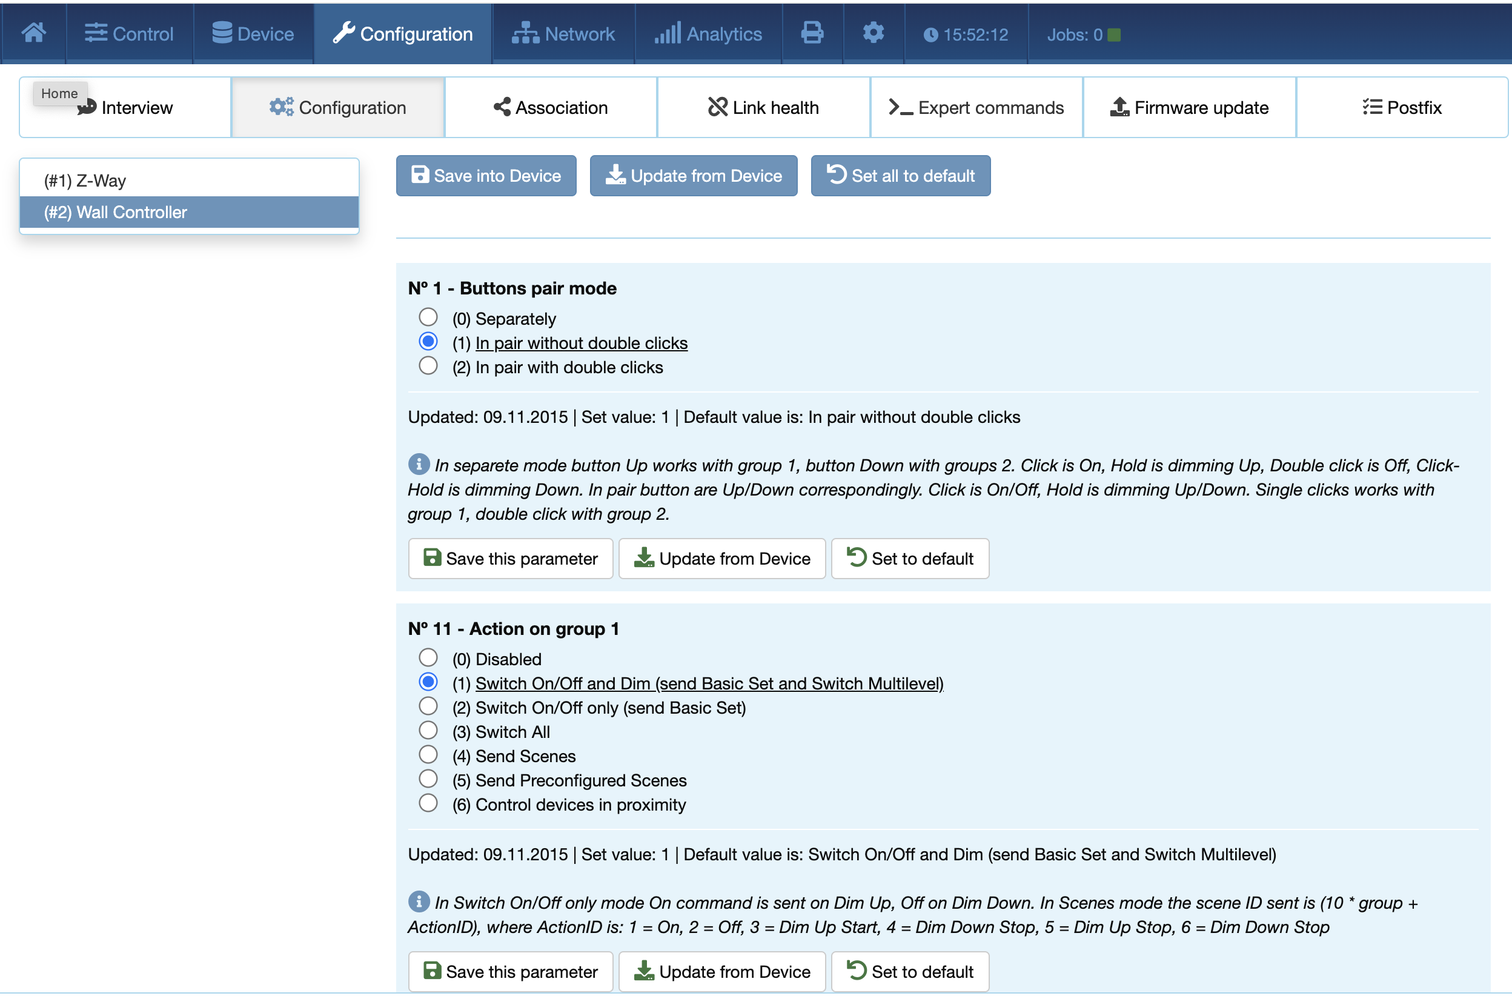Switch to the Link health tab

point(764,107)
